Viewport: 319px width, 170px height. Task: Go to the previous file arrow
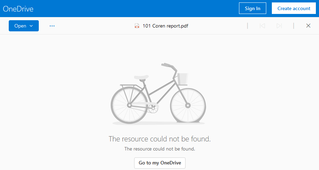coord(262,26)
